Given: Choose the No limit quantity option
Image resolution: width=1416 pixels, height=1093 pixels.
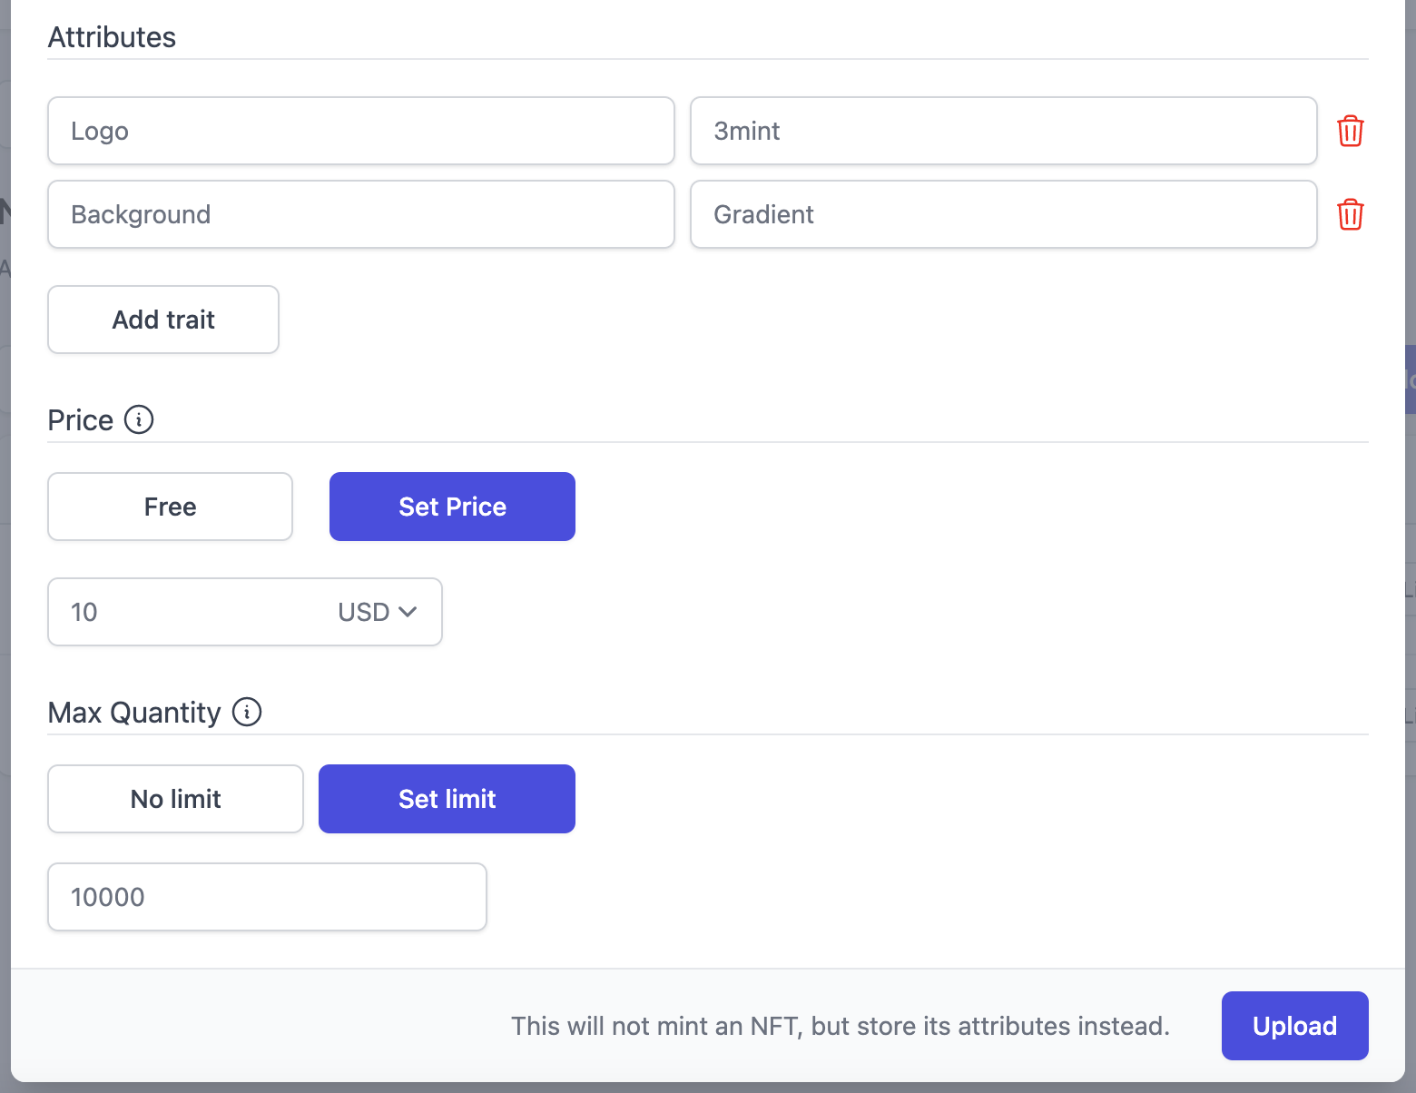Looking at the screenshot, I should (175, 799).
